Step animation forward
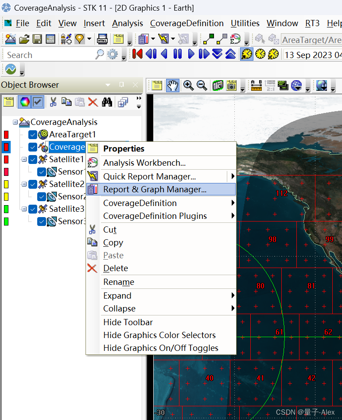This screenshot has width=342, height=420. 204,54
